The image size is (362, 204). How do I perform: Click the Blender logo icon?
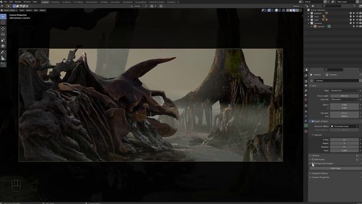click(x=2, y=2)
